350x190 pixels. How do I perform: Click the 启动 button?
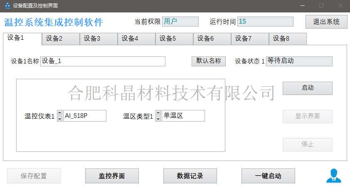pos(307,88)
